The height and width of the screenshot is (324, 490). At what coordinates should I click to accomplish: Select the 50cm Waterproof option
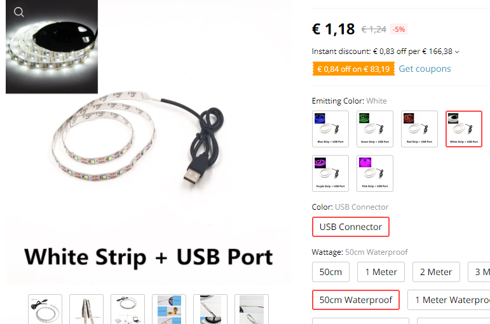point(356,300)
